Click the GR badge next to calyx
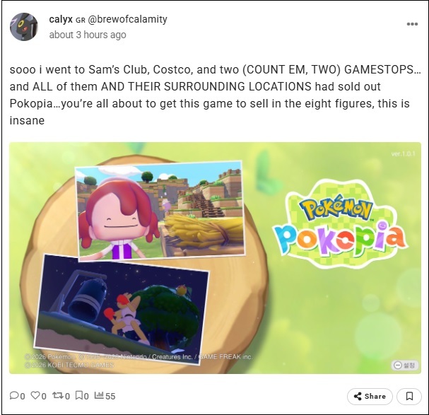The height and width of the screenshot is (415, 429). [80, 21]
